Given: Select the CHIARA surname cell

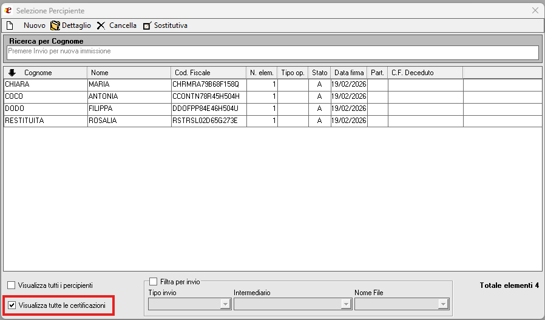Looking at the screenshot, I should click(x=46, y=84).
